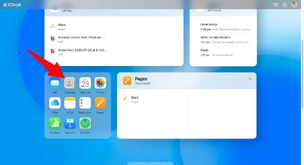Click the All iCloud label in Notes tile
Screen dimensions: 304x165
[x=214, y=11]
